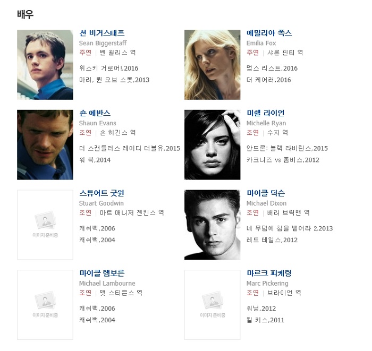The height and width of the screenshot is (351, 372).
Task: Open the 미쉘 라이언 name link
Action: pos(266,113)
